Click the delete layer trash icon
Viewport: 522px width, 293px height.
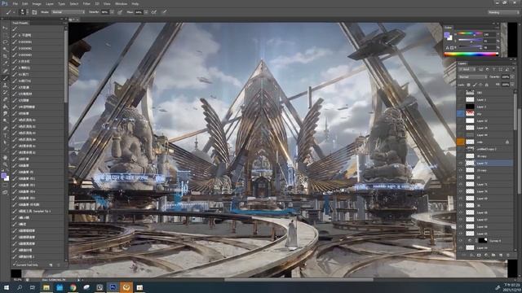point(508,255)
